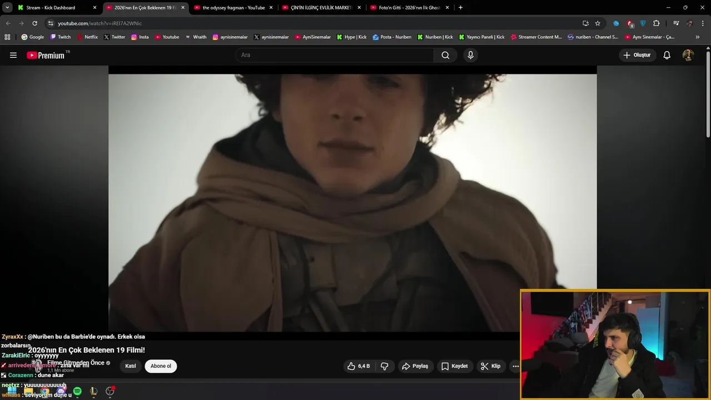This screenshot has height=400, width=711.
Task: Open the Netflix bookmark
Action: pos(87,37)
